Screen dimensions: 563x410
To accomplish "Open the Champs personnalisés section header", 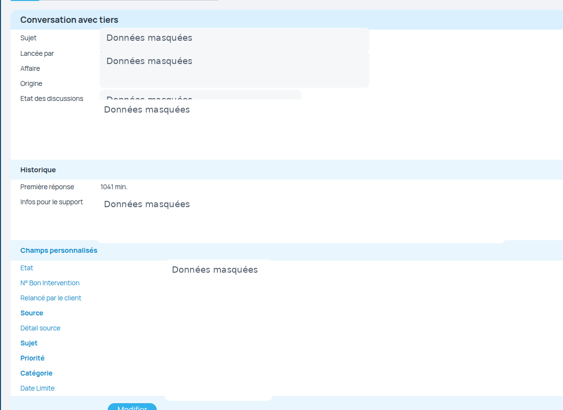I will tap(59, 250).
